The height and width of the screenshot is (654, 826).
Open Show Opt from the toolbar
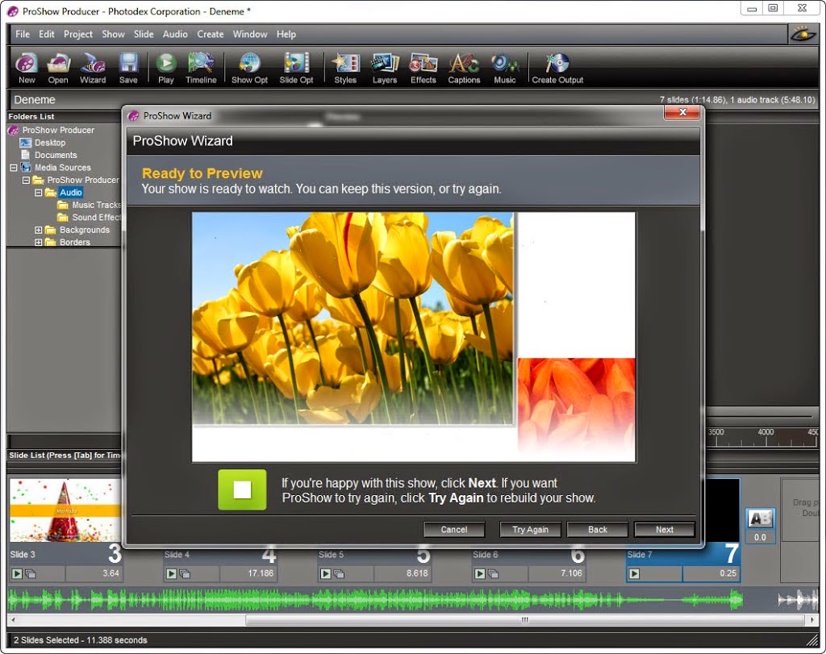tap(250, 69)
